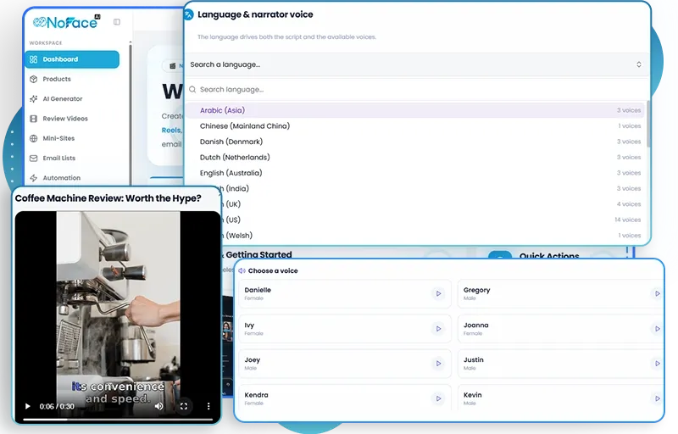The height and width of the screenshot is (434, 678).
Task: Seek using the video progress bar
Action: [x=118, y=420]
